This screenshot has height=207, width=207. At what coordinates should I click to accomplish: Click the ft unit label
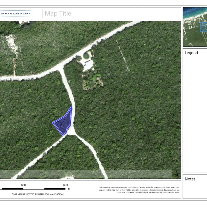(x=69, y=189)
